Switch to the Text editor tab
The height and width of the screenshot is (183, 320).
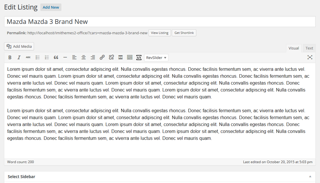[x=309, y=48]
